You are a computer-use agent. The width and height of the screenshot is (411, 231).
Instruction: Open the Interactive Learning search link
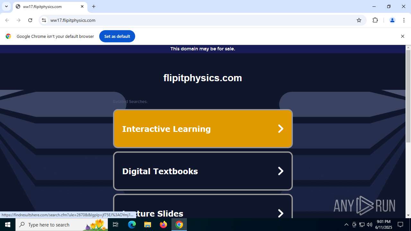[203, 129]
